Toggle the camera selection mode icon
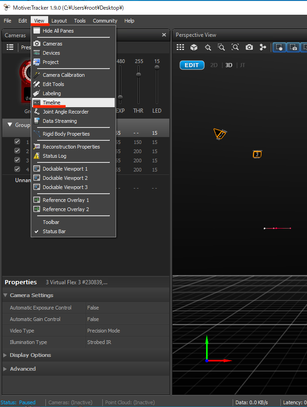Image resolution: width=307 pixels, height=407 pixels. click(293, 47)
